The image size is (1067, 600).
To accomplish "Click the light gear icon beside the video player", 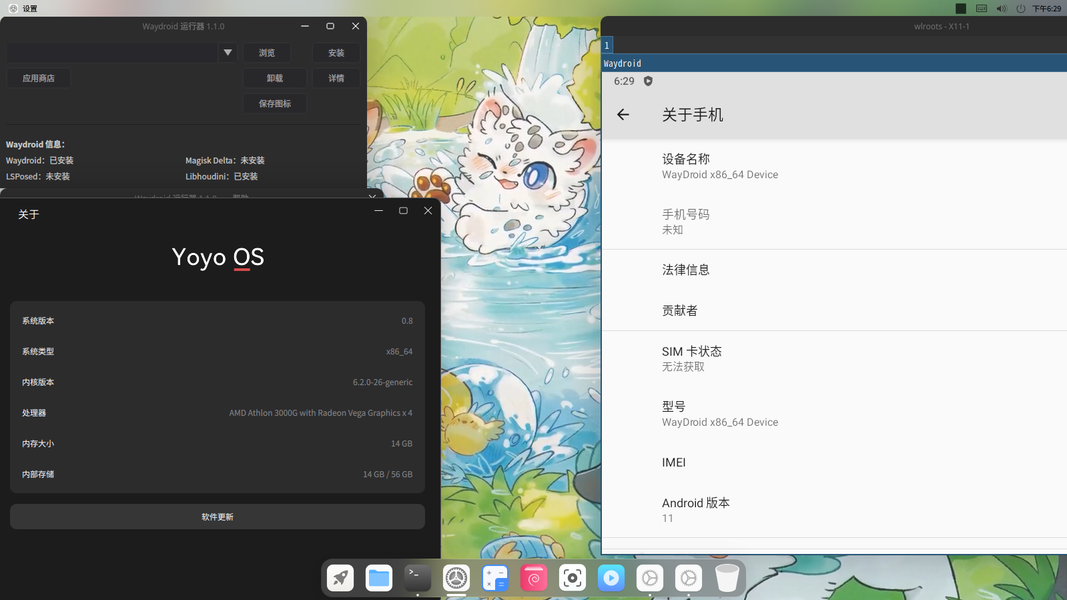I will [x=650, y=578].
